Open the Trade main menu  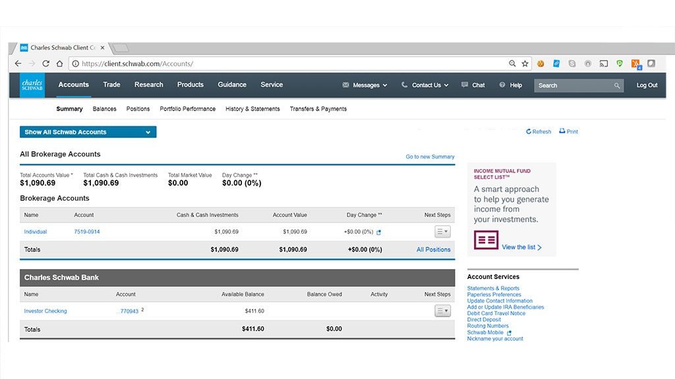(111, 85)
